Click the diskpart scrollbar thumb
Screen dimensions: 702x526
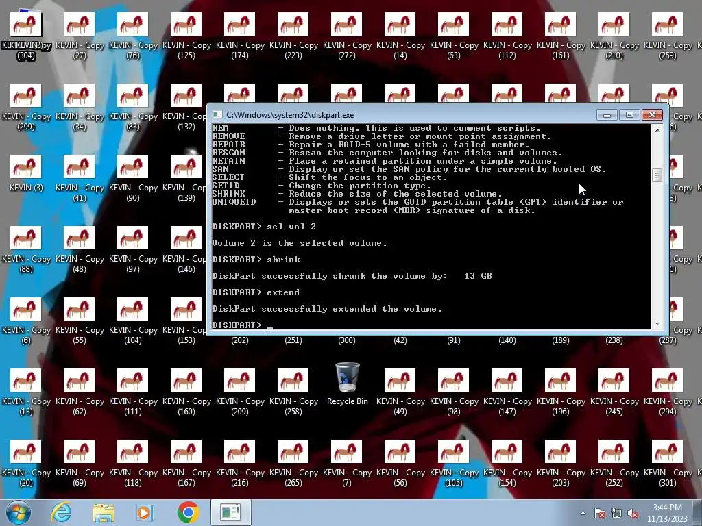coord(657,175)
